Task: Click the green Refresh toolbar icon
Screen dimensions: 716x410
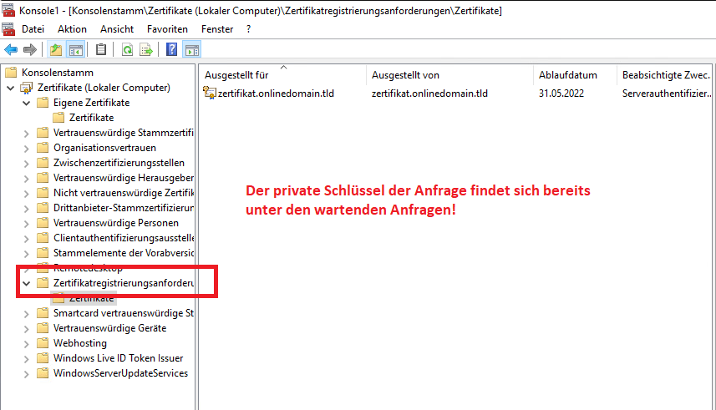Action: pos(127,49)
